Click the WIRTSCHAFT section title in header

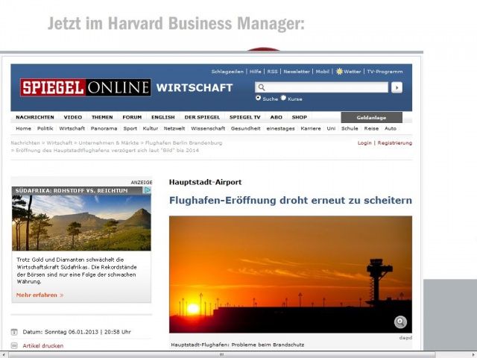point(195,88)
